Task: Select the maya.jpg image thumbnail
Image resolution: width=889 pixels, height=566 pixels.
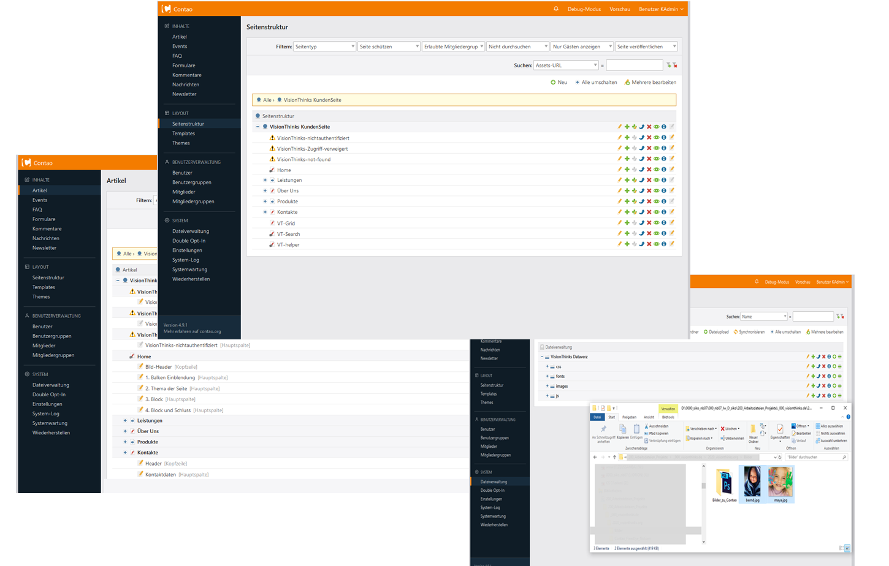Action: (x=780, y=482)
